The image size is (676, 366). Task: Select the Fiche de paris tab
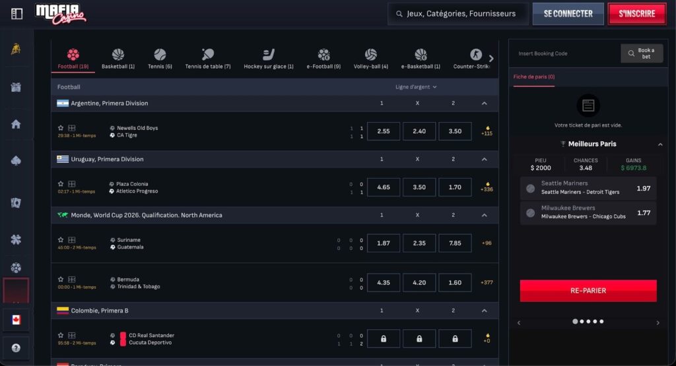[x=534, y=77]
